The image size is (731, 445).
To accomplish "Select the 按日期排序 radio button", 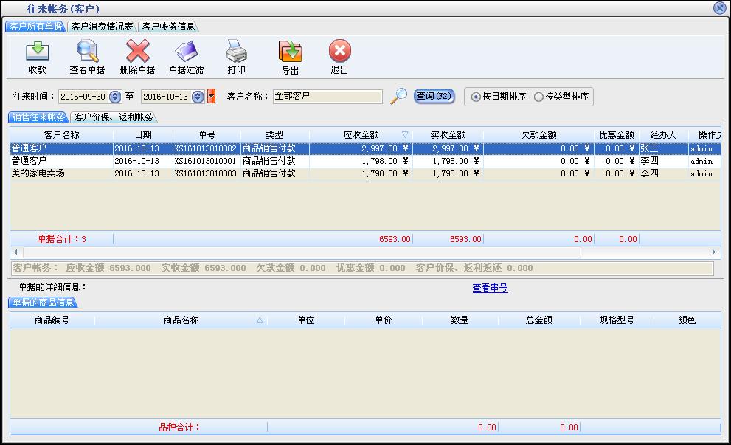I will pos(476,97).
